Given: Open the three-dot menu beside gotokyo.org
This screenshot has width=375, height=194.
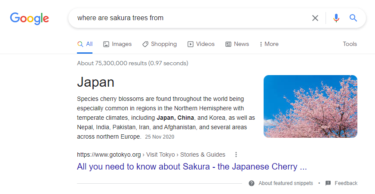Looking at the screenshot, I should pos(236,155).
